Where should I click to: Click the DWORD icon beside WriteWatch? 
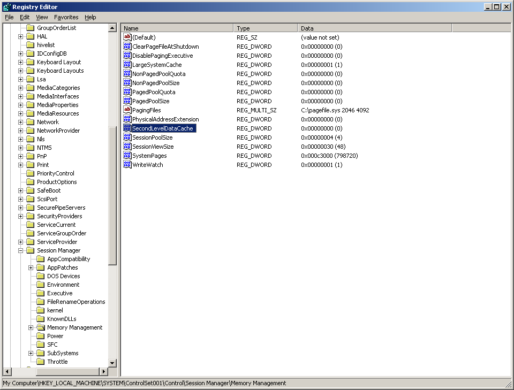click(127, 165)
